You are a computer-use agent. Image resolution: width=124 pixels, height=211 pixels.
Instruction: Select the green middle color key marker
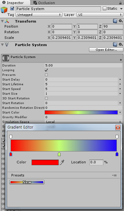click(59, 154)
